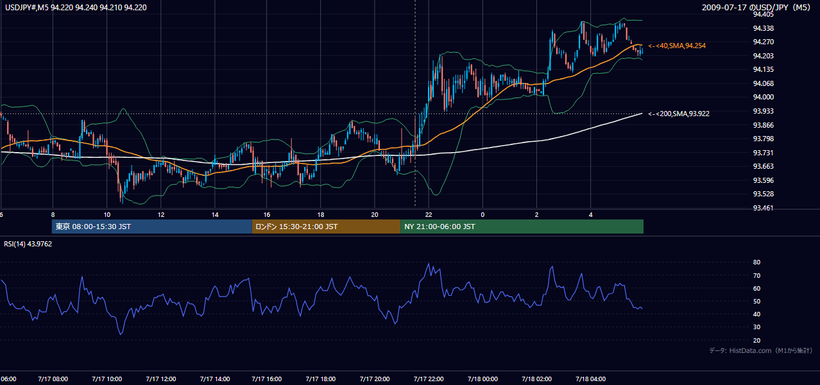Click the RSI(14) 43.9762 indicator label
Screen dimensions: 820x385
[x=28, y=244]
